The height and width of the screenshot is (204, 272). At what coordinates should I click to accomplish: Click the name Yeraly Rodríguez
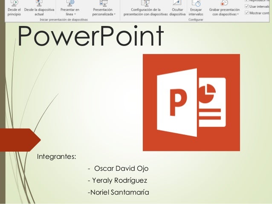[x=119, y=181]
